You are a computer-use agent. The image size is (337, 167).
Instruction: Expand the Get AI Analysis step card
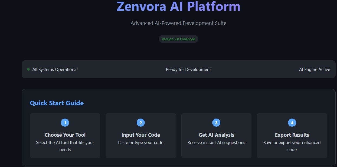216,135
